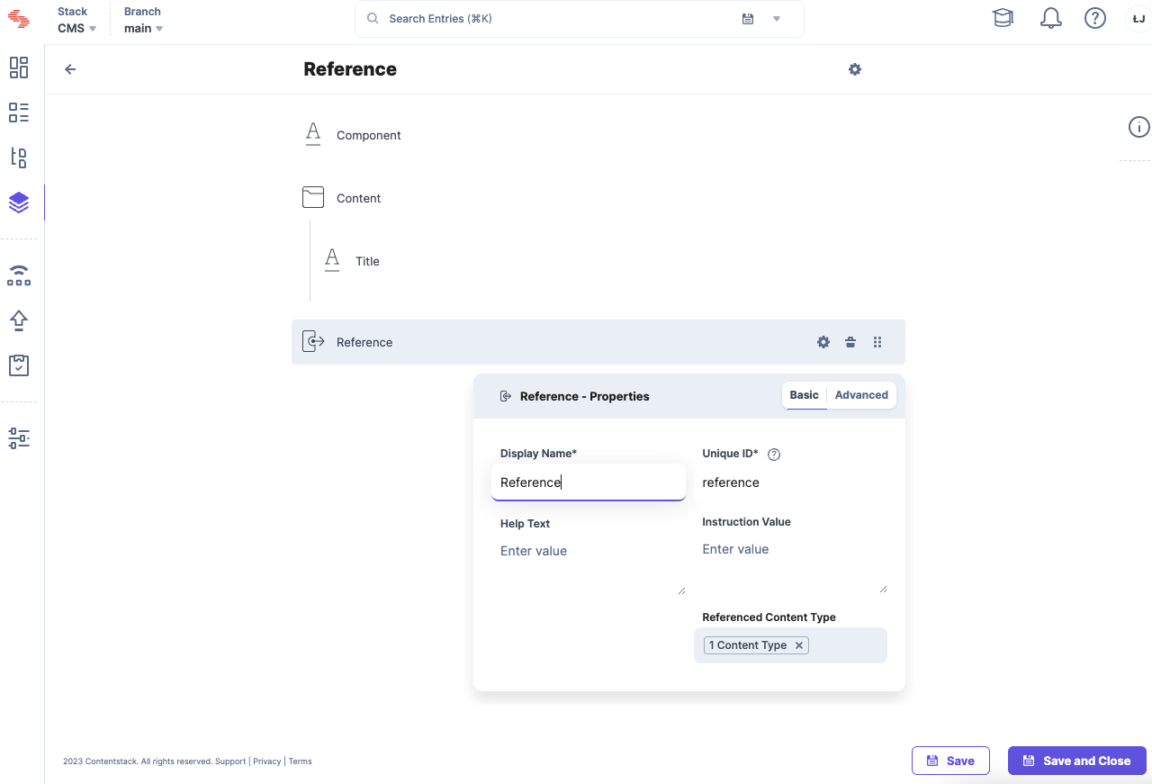
Task: Expand the Branch main dropdown
Action: click(144, 28)
